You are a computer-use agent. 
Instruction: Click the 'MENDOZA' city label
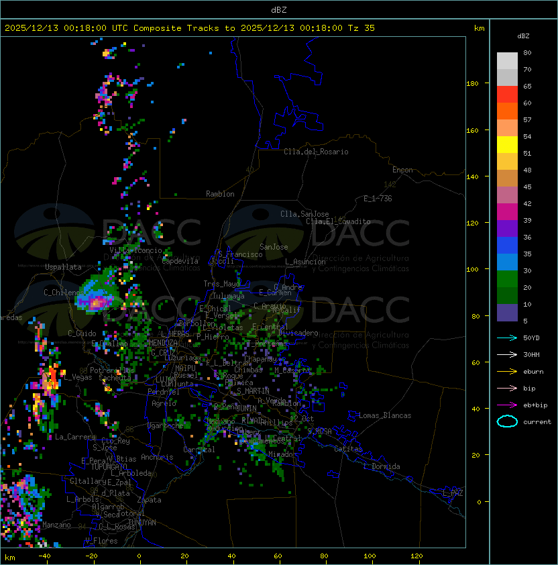coord(163,343)
